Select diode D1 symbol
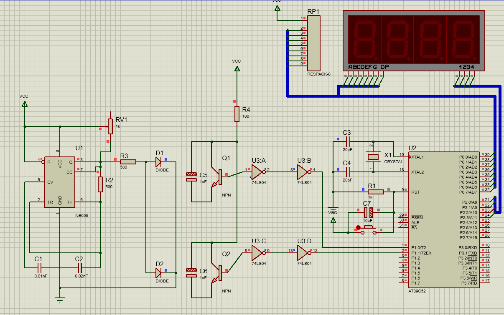504x315 pixels. pyautogui.click(x=159, y=162)
